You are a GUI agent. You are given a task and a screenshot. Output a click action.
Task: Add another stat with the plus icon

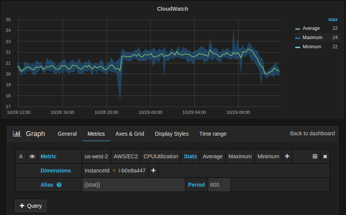(287, 156)
